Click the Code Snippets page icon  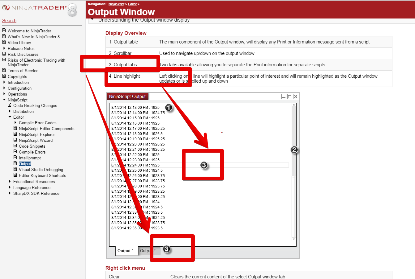tap(15, 146)
